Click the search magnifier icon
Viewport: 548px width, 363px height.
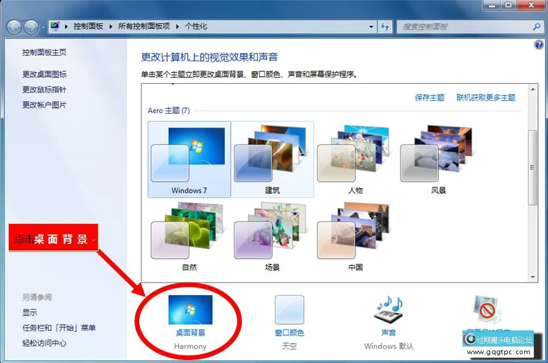coord(537,27)
